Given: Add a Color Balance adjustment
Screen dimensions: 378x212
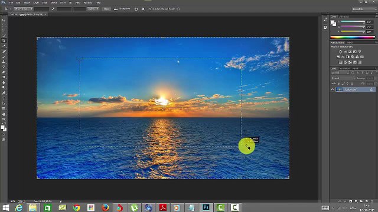Looking at the screenshot, I should coord(343,57).
